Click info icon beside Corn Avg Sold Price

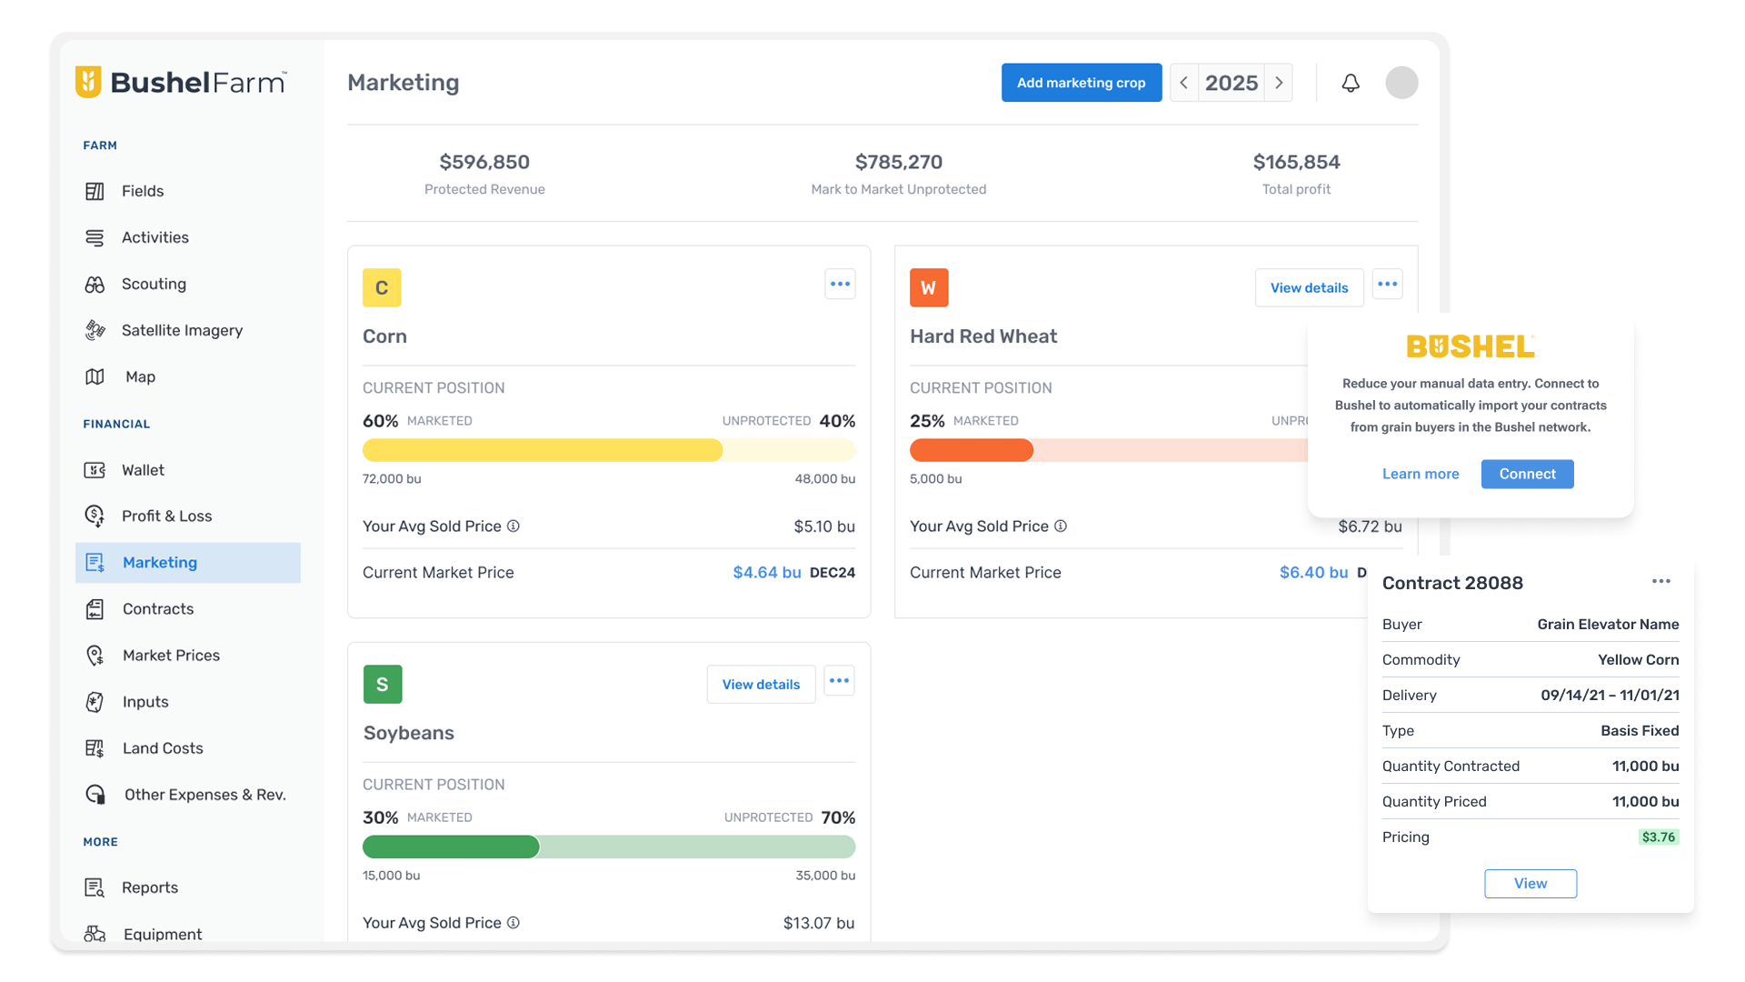tap(514, 526)
